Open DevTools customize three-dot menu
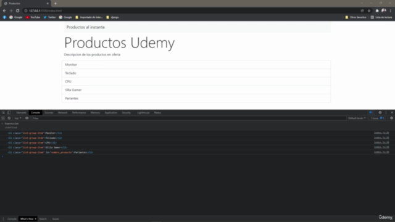395x222 pixels. click(x=386, y=112)
